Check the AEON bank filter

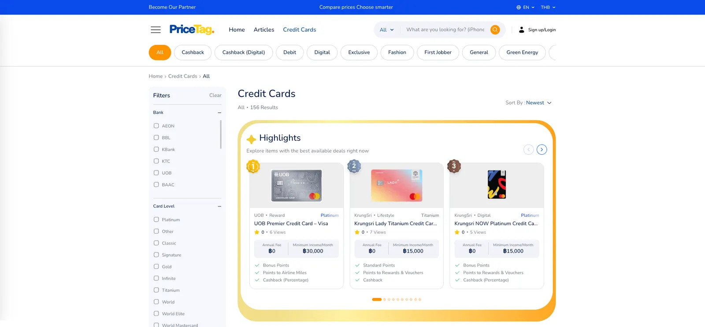coord(156,126)
